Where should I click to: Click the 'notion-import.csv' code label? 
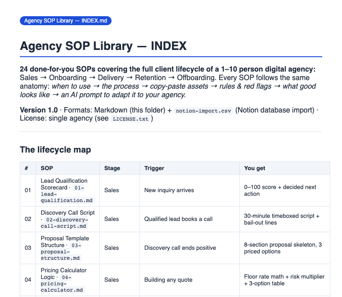[203, 111]
